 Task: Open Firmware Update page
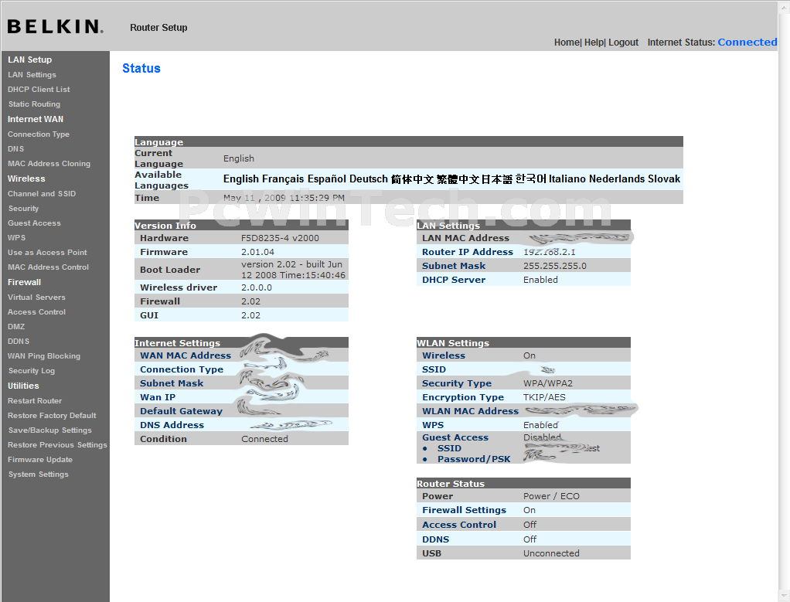[x=39, y=460]
